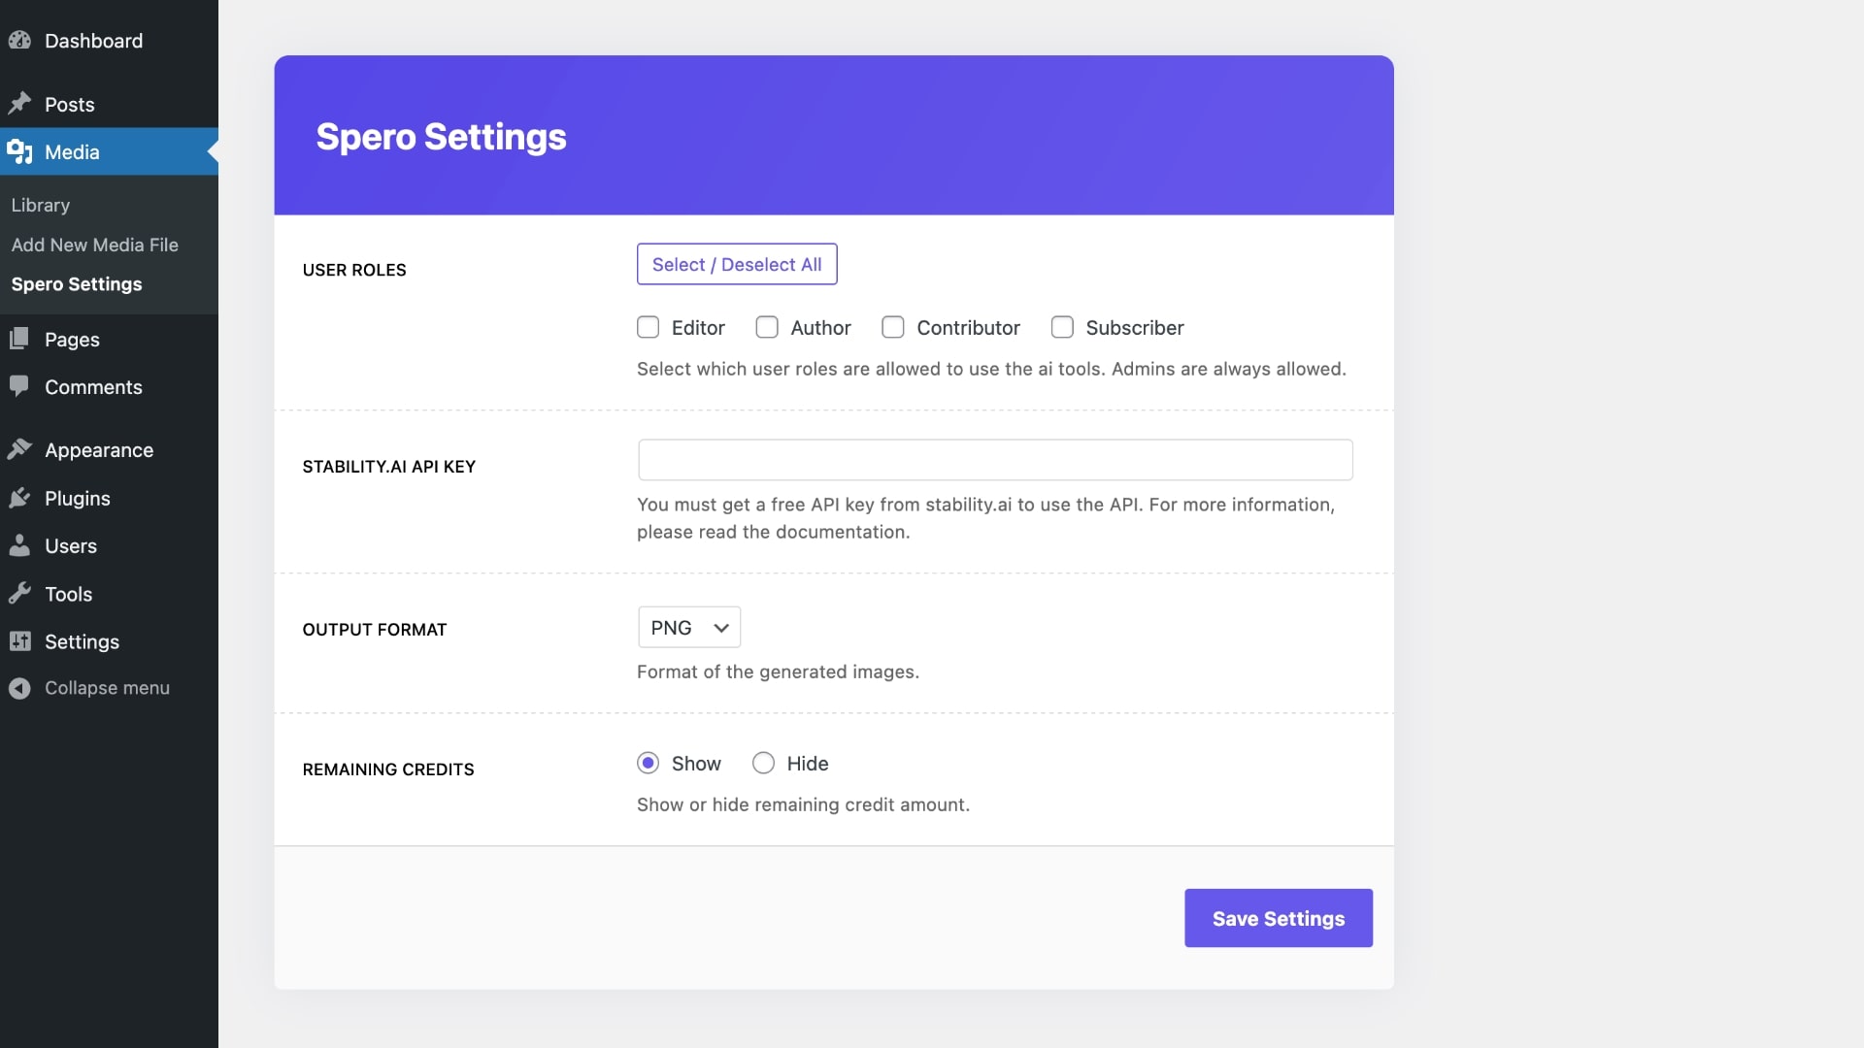Select the Hide remaining credits radio
The height and width of the screenshot is (1048, 1864).
point(763,764)
